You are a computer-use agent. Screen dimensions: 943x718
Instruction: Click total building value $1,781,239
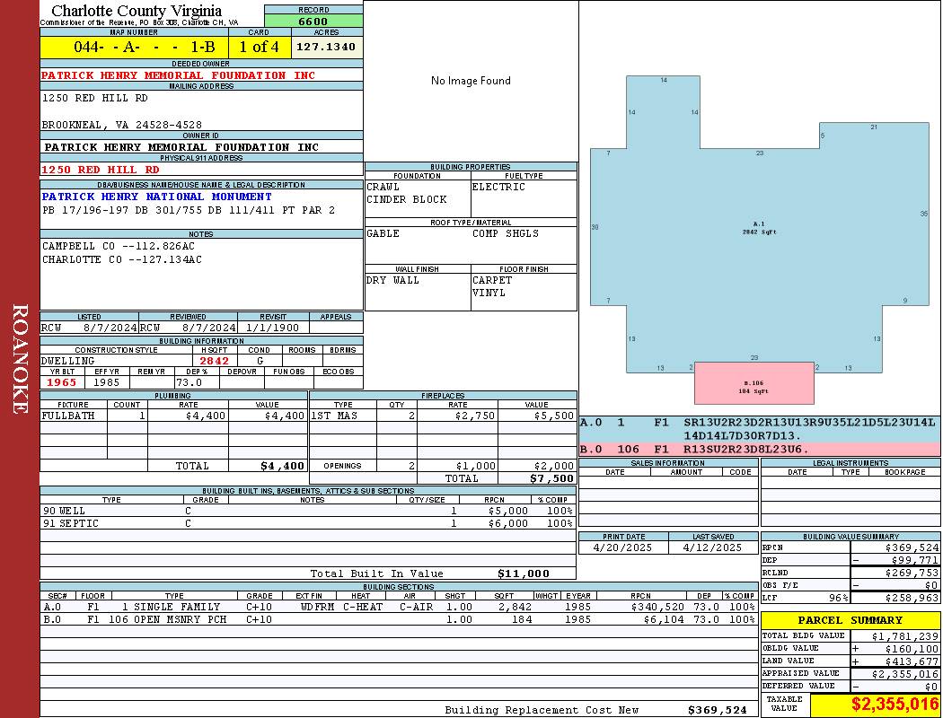(905, 636)
